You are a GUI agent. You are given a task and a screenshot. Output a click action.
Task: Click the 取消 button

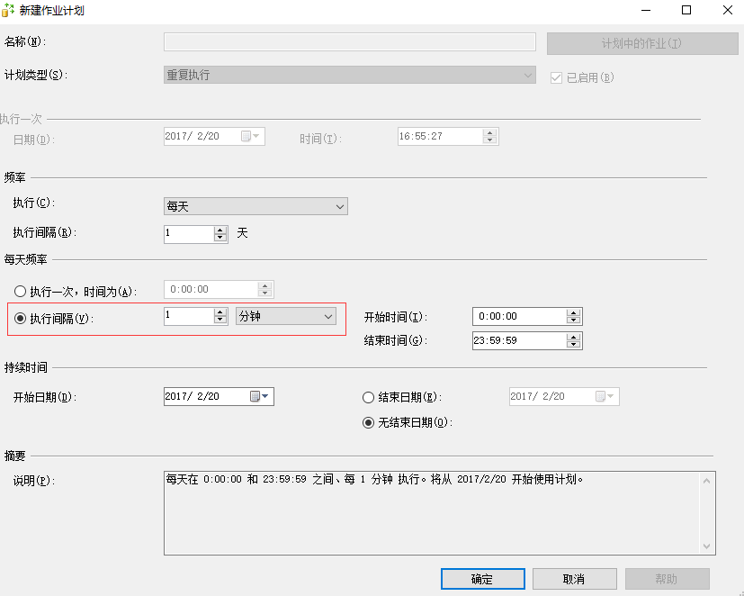click(574, 579)
